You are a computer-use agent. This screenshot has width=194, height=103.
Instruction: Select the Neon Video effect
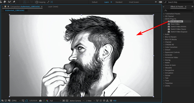pos(175,24)
